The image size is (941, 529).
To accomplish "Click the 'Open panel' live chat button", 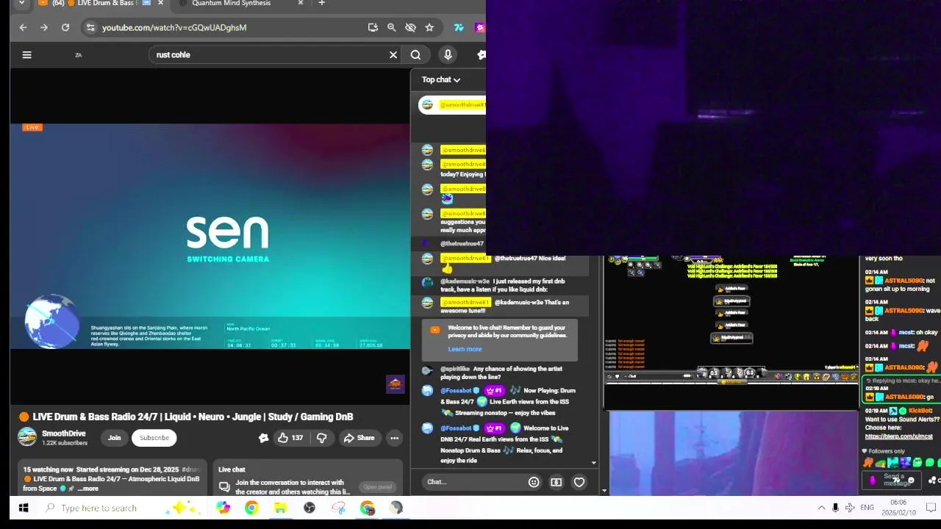I will click(x=377, y=487).
